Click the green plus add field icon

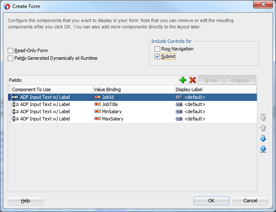[x=183, y=80]
